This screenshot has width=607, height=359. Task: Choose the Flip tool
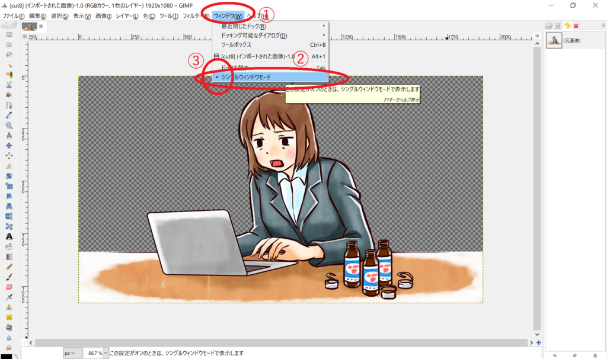pos(9,216)
